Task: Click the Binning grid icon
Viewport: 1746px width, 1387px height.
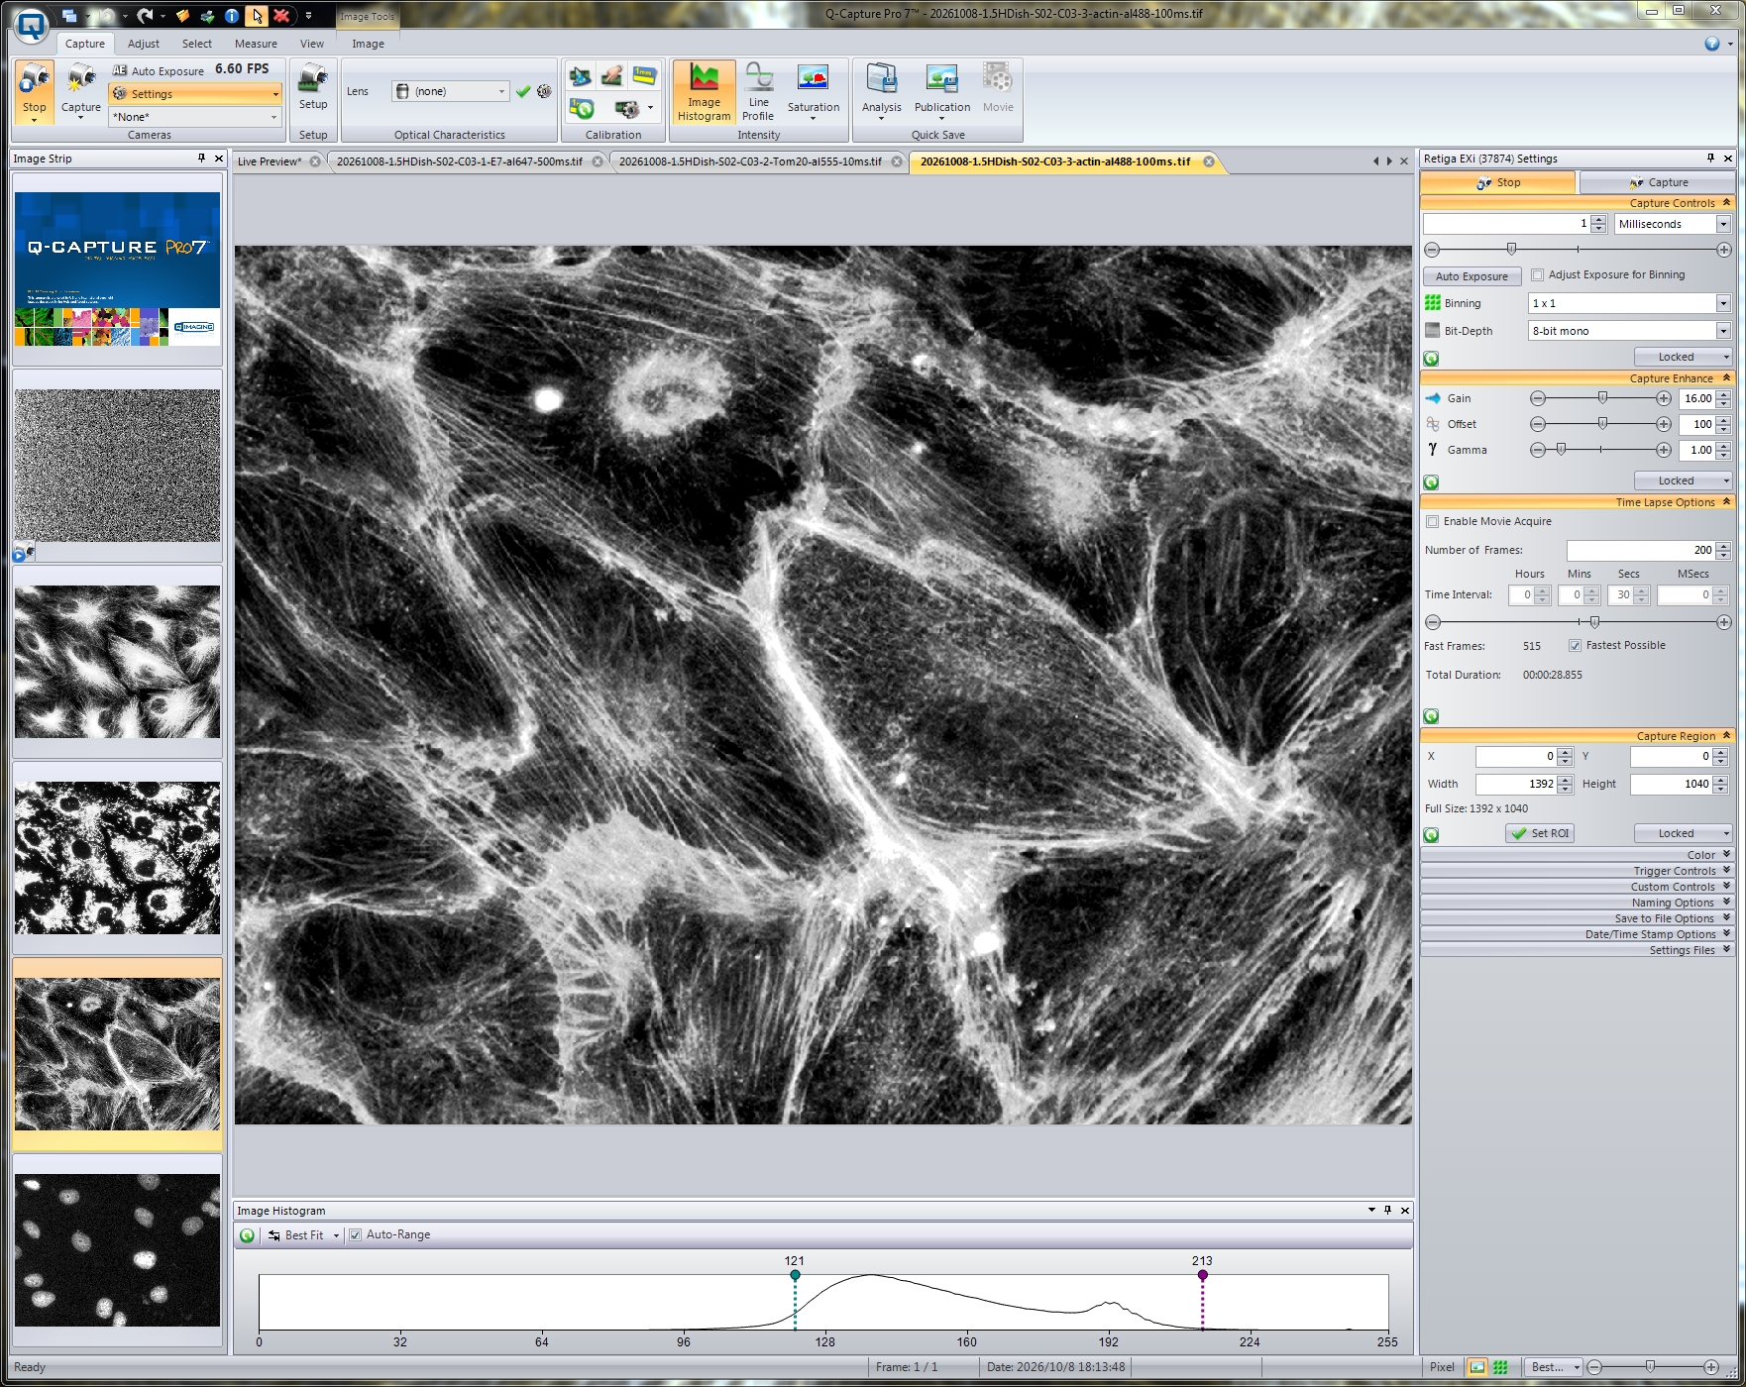Action: coord(1433,303)
